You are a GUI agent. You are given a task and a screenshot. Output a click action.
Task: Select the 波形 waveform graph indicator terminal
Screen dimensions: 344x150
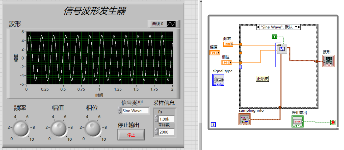[x=328, y=61]
